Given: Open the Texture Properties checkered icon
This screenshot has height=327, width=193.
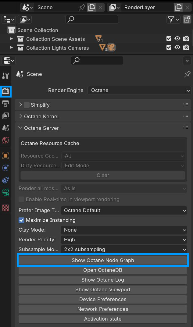Looking at the screenshot, I should (x=5, y=208).
